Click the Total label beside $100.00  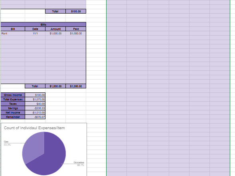pos(55,11)
